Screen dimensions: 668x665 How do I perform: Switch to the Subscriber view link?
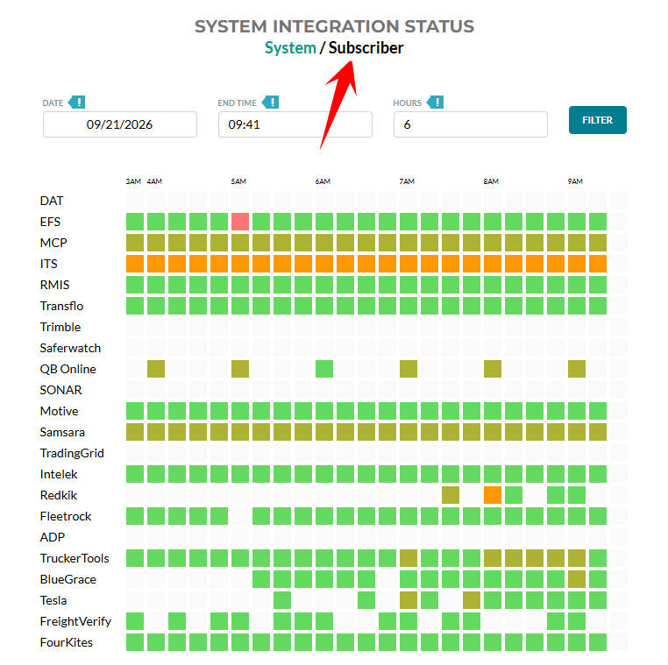coord(366,47)
